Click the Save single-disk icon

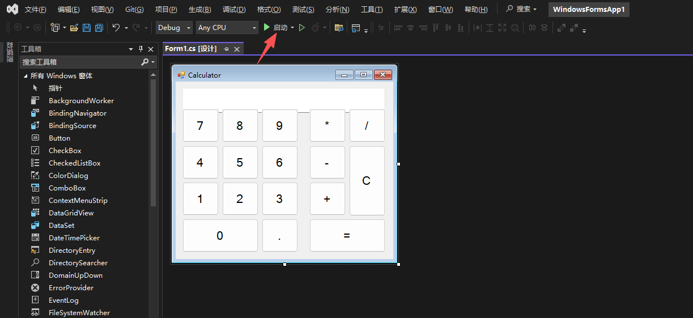pyautogui.click(x=87, y=27)
